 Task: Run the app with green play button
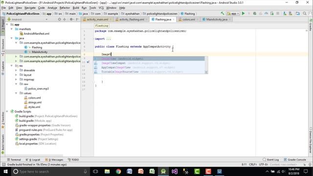tap(243, 13)
